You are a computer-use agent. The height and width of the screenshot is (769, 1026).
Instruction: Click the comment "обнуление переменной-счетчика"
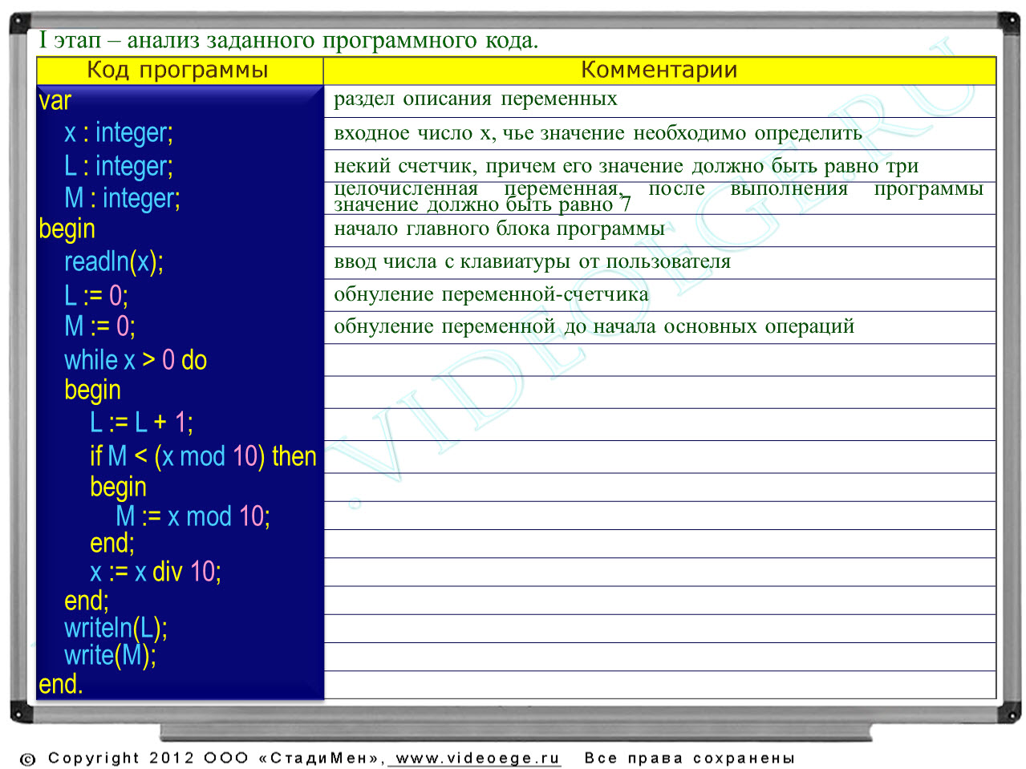(491, 294)
